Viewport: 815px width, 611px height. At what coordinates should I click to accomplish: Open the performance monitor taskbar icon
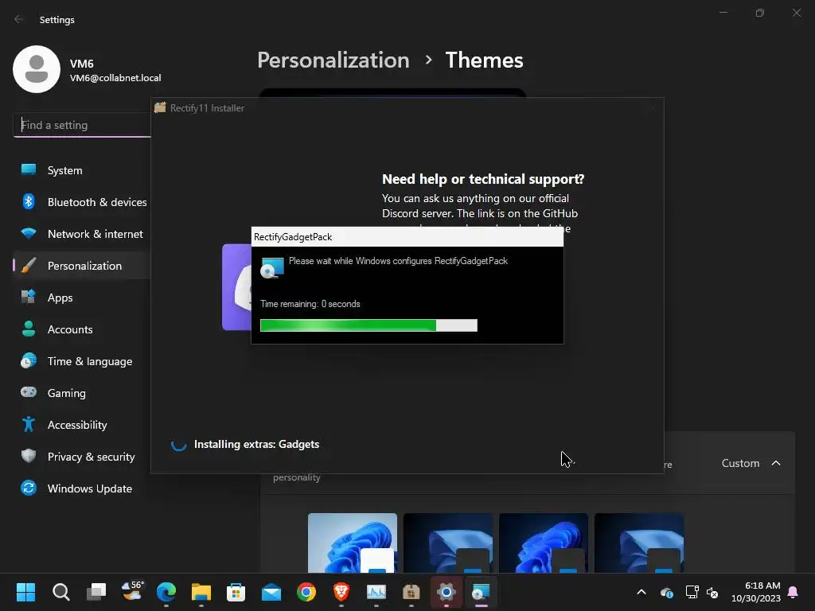376,592
